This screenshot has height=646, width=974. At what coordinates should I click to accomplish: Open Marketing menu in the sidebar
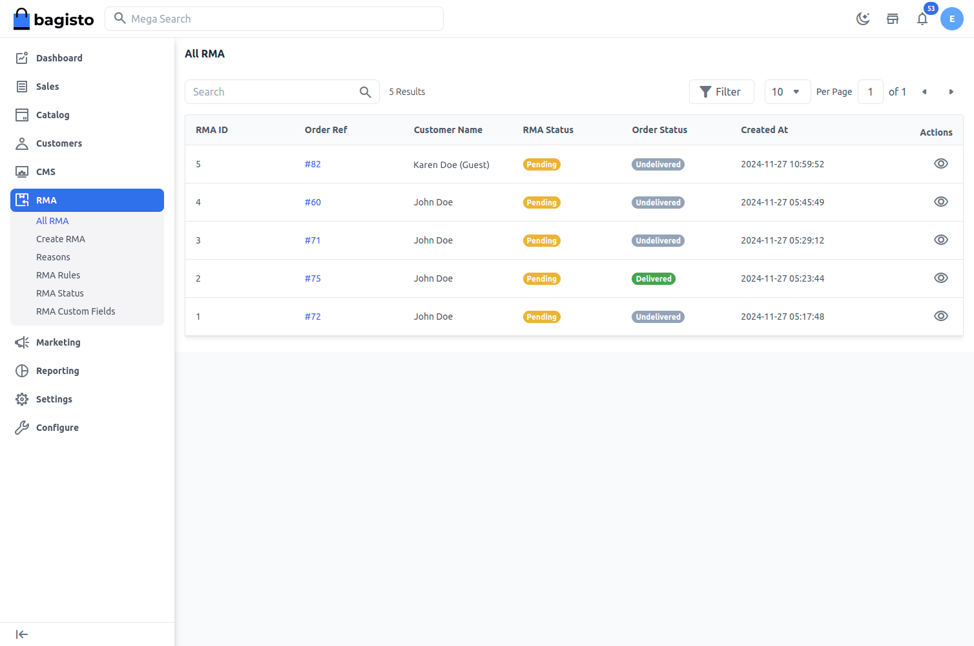87,342
